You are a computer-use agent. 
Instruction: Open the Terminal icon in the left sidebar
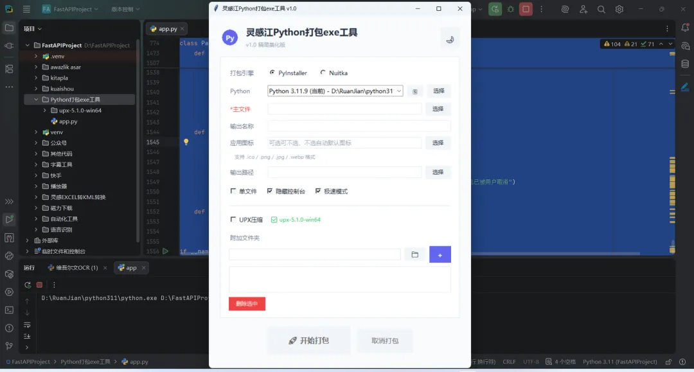(x=9, y=310)
